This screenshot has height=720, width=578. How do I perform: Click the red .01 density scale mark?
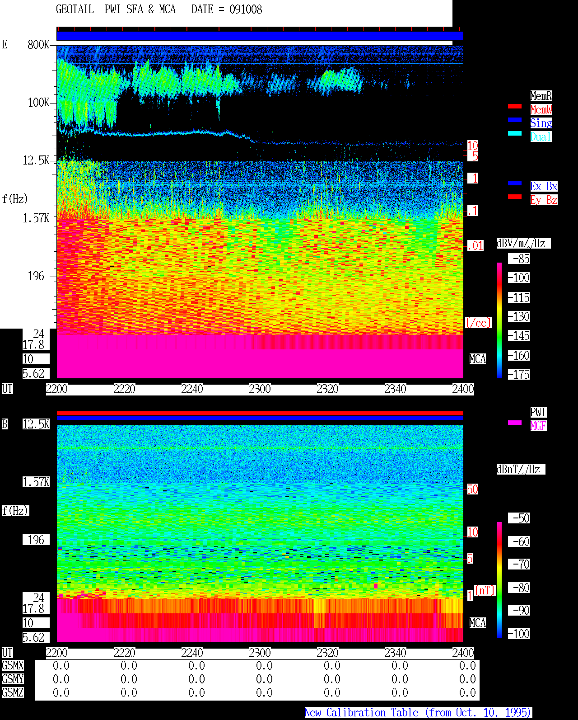475,246
